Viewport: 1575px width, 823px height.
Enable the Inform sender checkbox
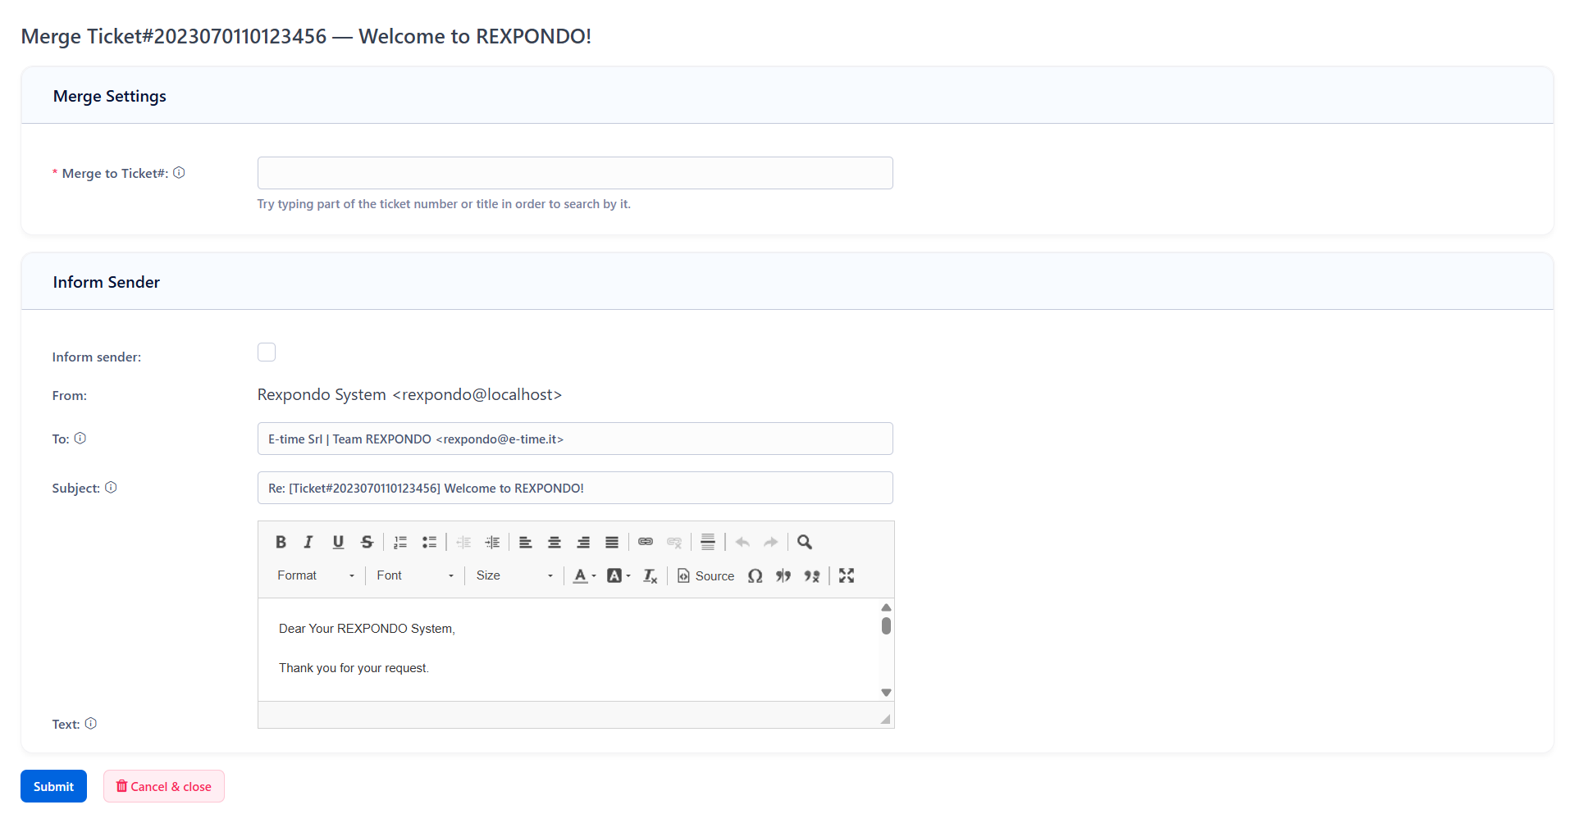click(x=267, y=352)
